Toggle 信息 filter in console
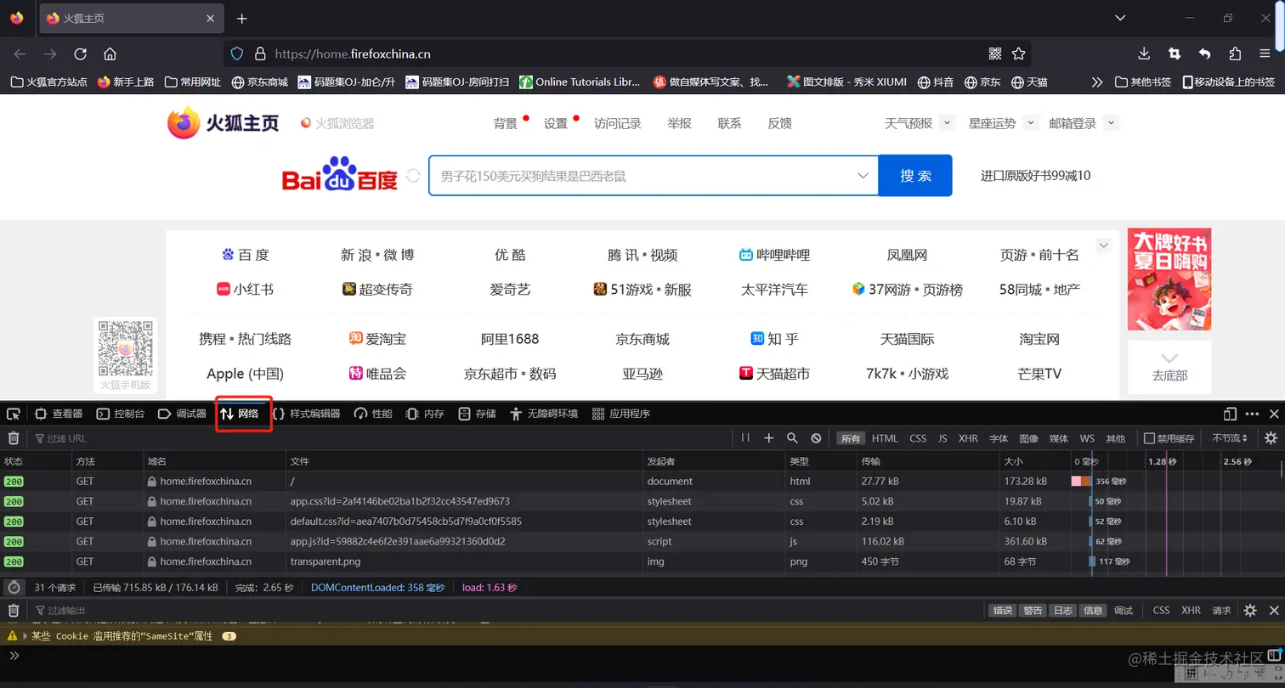Screen dimensions: 1285x688 pyautogui.click(x=1093, y=611)
